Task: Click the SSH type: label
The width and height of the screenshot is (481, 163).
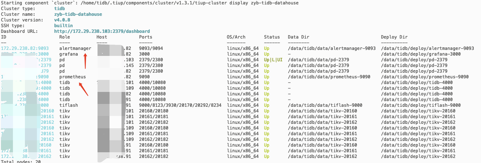Action: (13, 26)
